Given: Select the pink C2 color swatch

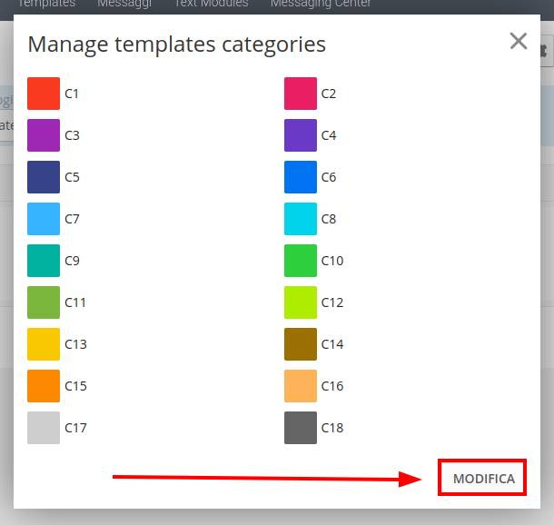Looking at the screenshot, I should point(301,94).
